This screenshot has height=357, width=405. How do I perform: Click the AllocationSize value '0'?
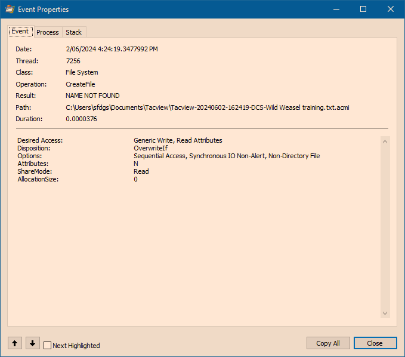click(135, 179)
